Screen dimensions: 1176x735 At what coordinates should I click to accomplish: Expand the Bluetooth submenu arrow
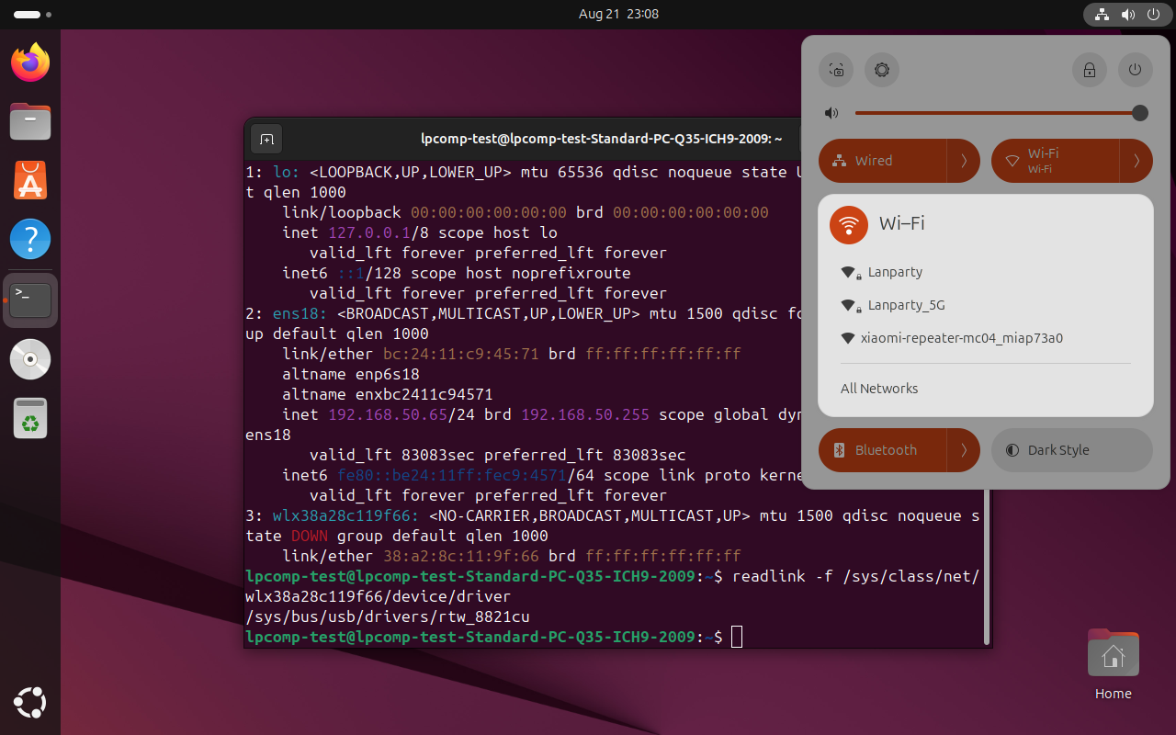[964, 450]
